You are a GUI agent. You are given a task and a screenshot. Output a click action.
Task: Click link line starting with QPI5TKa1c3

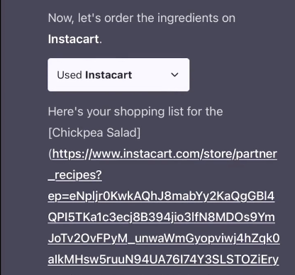(162, 217)
